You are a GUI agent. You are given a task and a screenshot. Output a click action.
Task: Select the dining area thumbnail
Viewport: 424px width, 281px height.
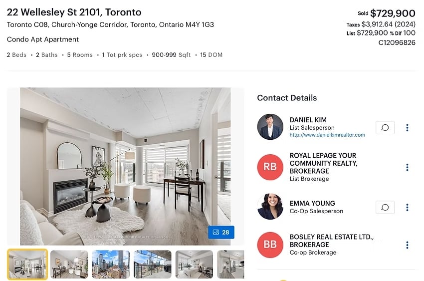(69, 264)
